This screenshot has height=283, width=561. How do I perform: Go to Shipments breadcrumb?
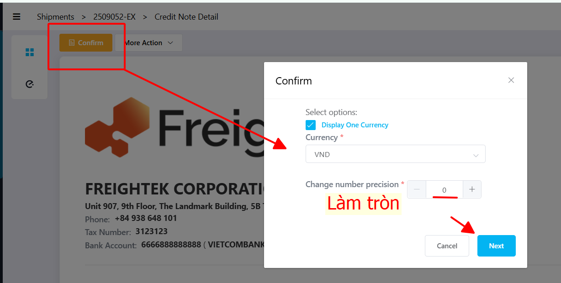pos(56,17)
